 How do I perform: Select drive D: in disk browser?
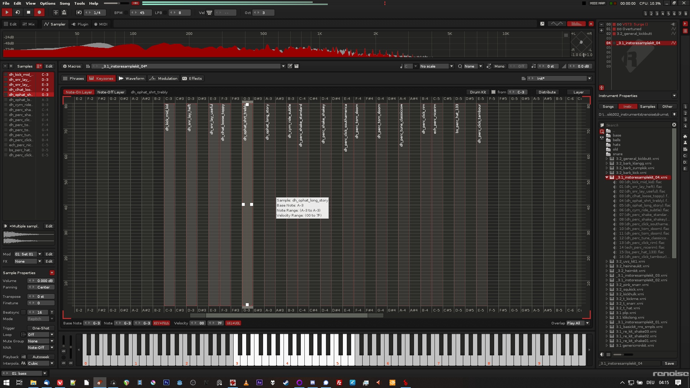coord(685,162)
